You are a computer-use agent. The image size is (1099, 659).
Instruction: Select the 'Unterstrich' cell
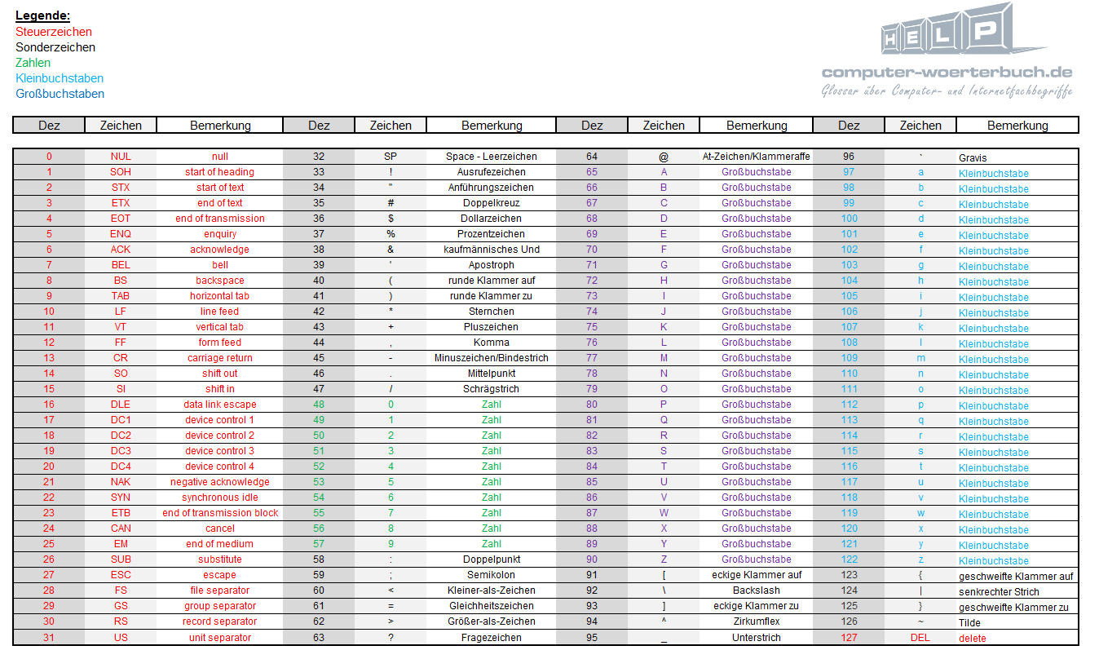pyautogui.click(x=757, y=638)
